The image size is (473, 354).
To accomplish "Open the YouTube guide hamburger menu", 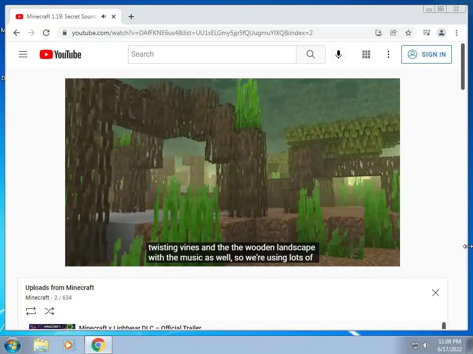I will point(23,54).
